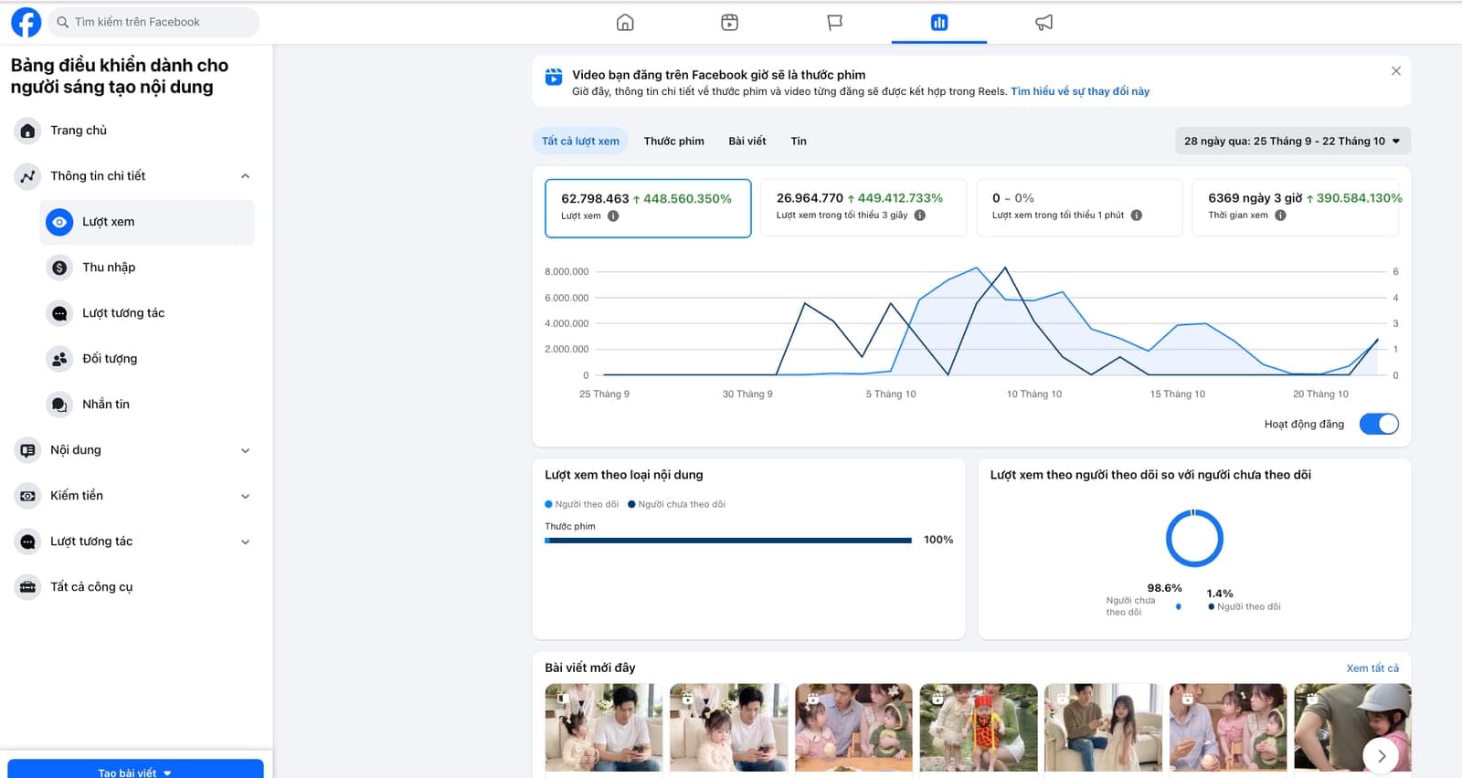Open the 28 ngày qua date range dropdown

[1292, 141]
